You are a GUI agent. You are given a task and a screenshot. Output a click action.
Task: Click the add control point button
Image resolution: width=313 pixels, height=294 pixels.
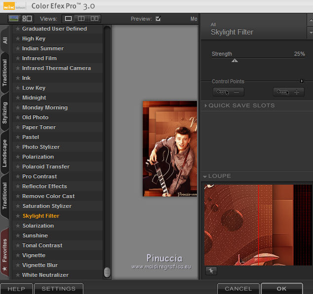289,92
